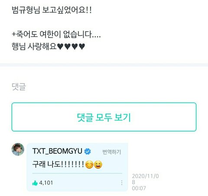The image size is (208, 196).
Task: Translate the comment with 번역하기
Action: (x=112, y=152)
